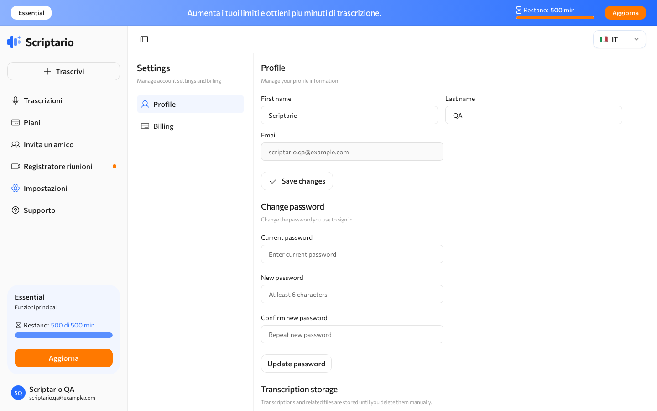This screenshot has height=411, width=657.
Task: Click the 'Change password' heading
Action: (292, 206)
